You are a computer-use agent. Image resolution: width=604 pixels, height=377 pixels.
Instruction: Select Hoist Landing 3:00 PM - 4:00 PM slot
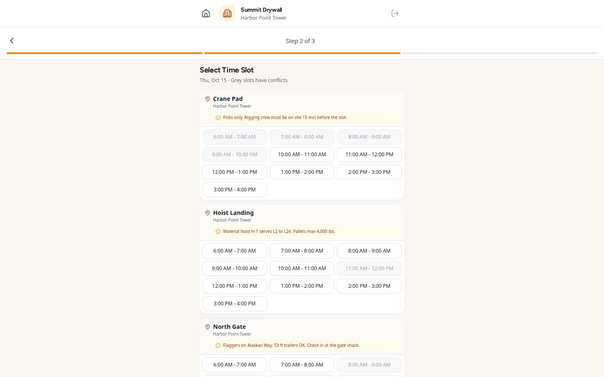tap(234, 304)
